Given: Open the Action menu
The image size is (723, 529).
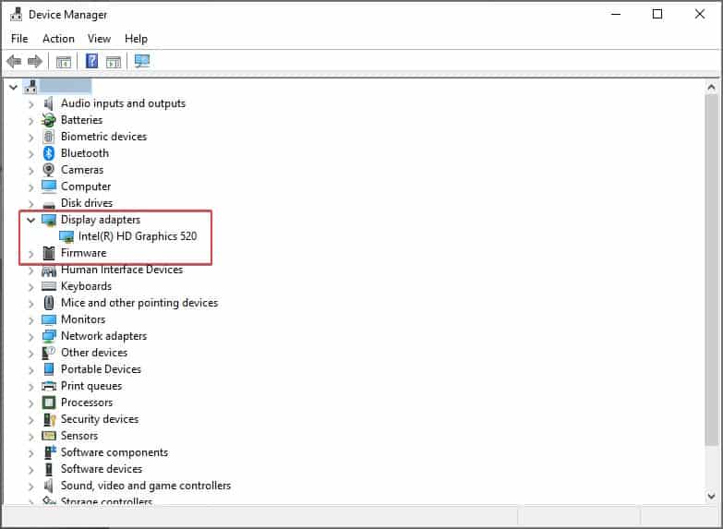Looking at the screenshot, I should 58,39.
